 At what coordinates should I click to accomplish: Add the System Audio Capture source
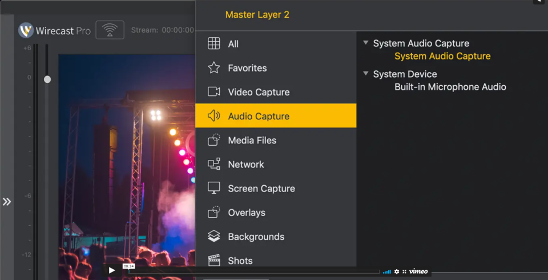point(442,56)
